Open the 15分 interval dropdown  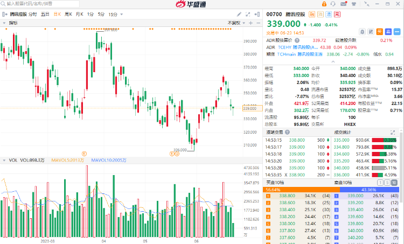click(x=115, y=14)
